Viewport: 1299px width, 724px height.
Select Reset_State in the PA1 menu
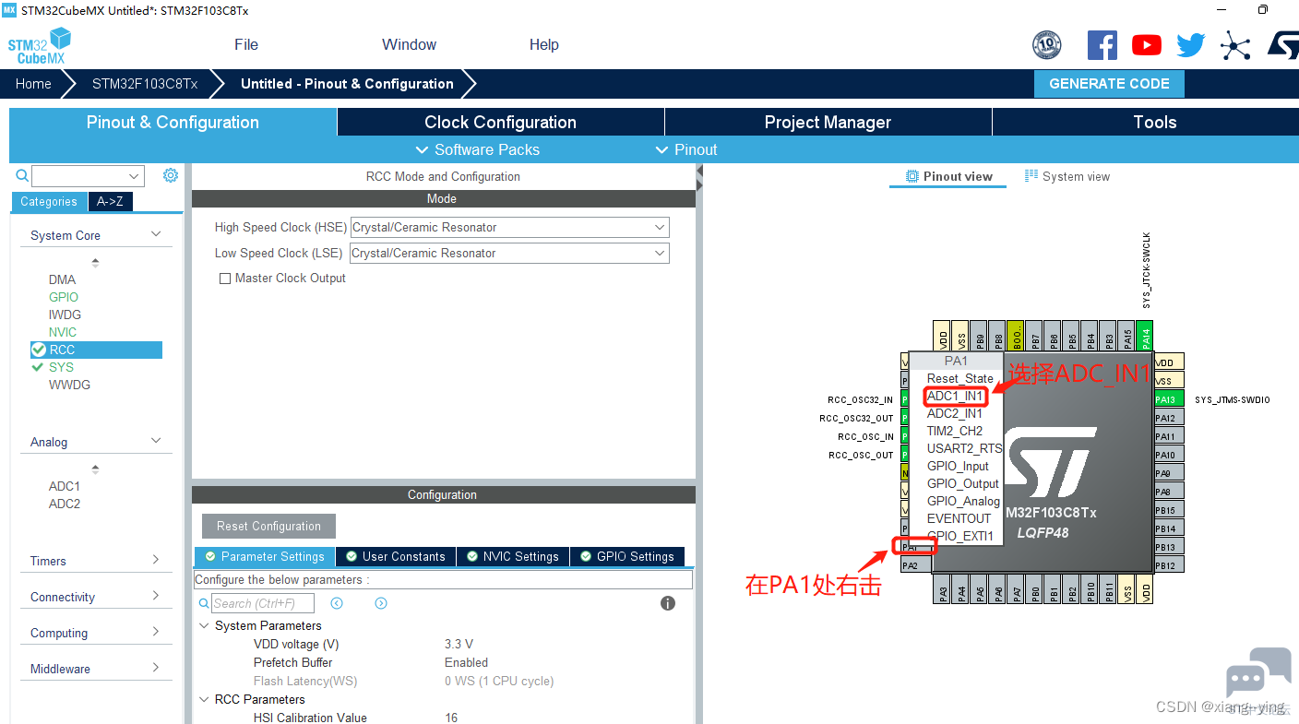coord(960,378)
